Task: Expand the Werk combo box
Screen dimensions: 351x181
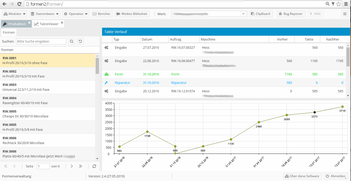Action: [244, 14]
